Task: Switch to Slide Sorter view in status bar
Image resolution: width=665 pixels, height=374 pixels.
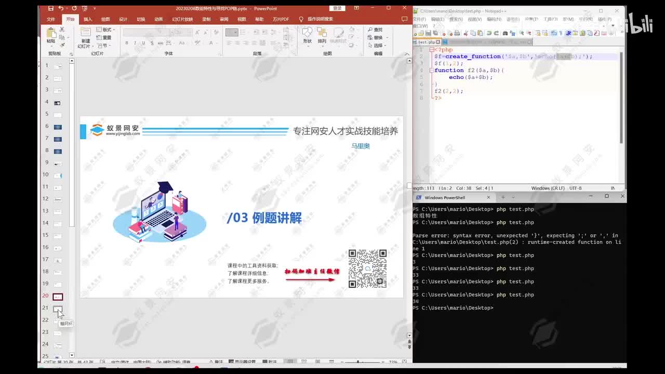Action: pyautogui.click(x=304, y=362)
